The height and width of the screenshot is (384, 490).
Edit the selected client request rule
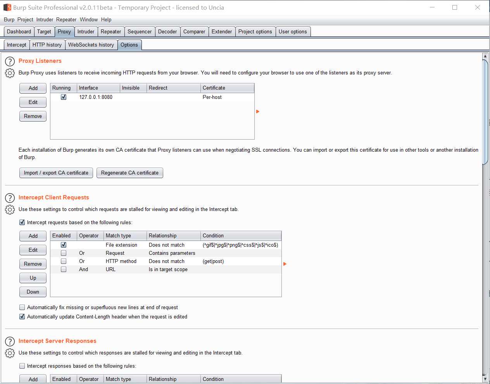pyautogui.click(x=33, y=250)
